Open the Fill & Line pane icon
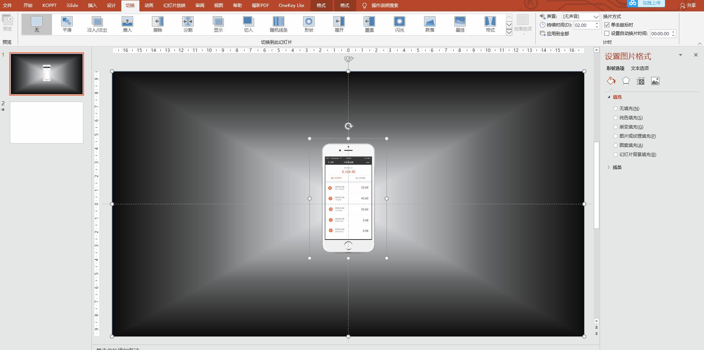This screenshot has height=350, width=704. point(611,81)
